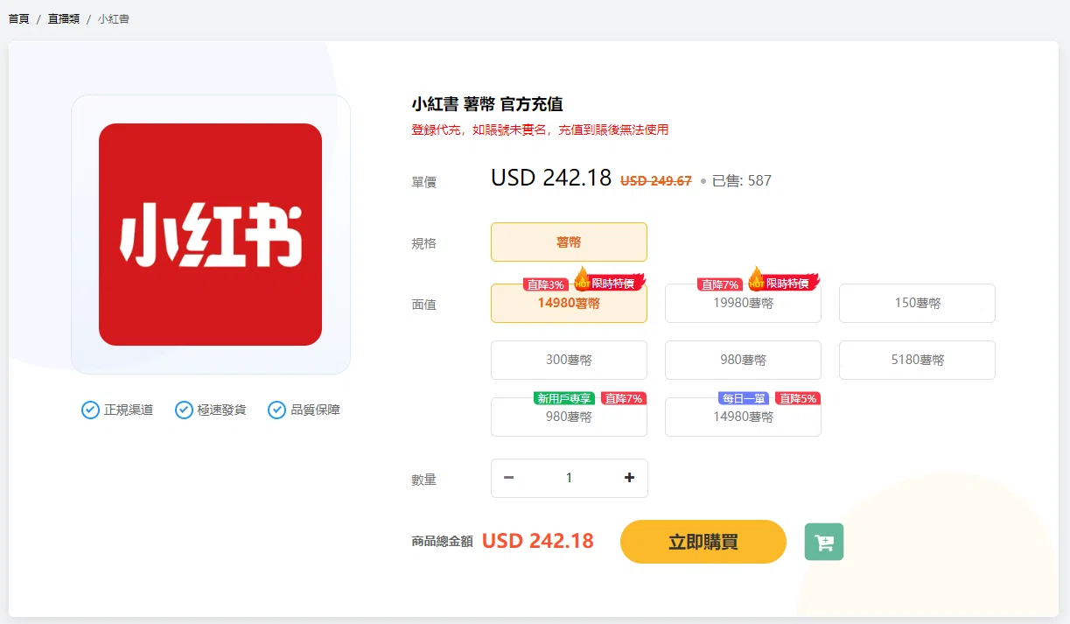
Task: Go to 首頁 in the breadcrumb
Action: click(x=18, y=18)
